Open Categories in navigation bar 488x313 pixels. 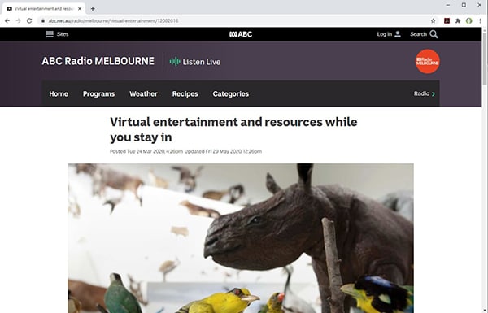[x=231, y=93]
